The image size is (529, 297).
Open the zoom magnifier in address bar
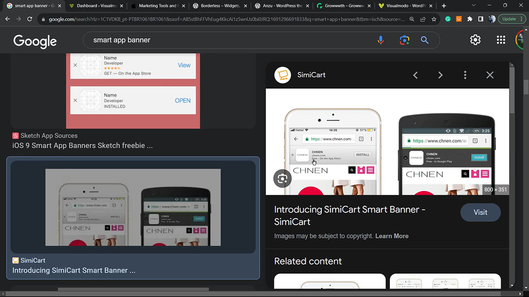(412, 19)
